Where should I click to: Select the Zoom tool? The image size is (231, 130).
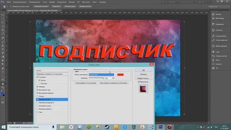tap(3, 88)
